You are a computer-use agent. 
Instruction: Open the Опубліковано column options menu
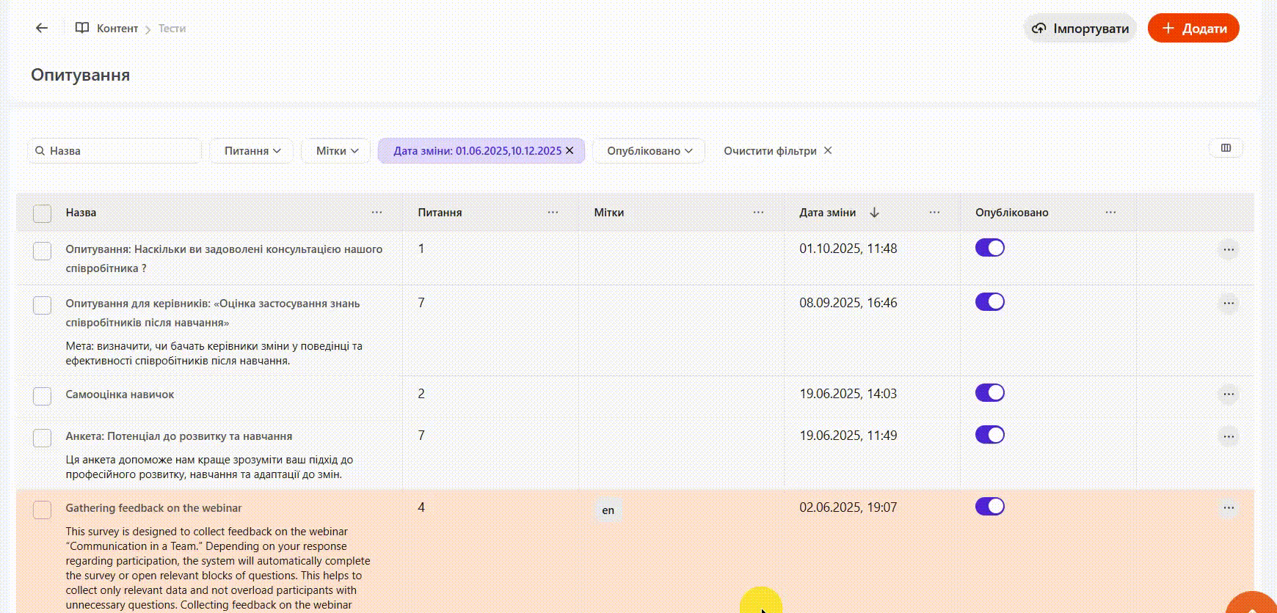1110,213
